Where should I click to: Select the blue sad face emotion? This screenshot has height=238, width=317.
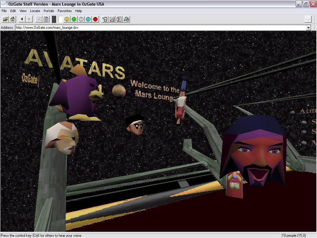[x=88, y=19]
